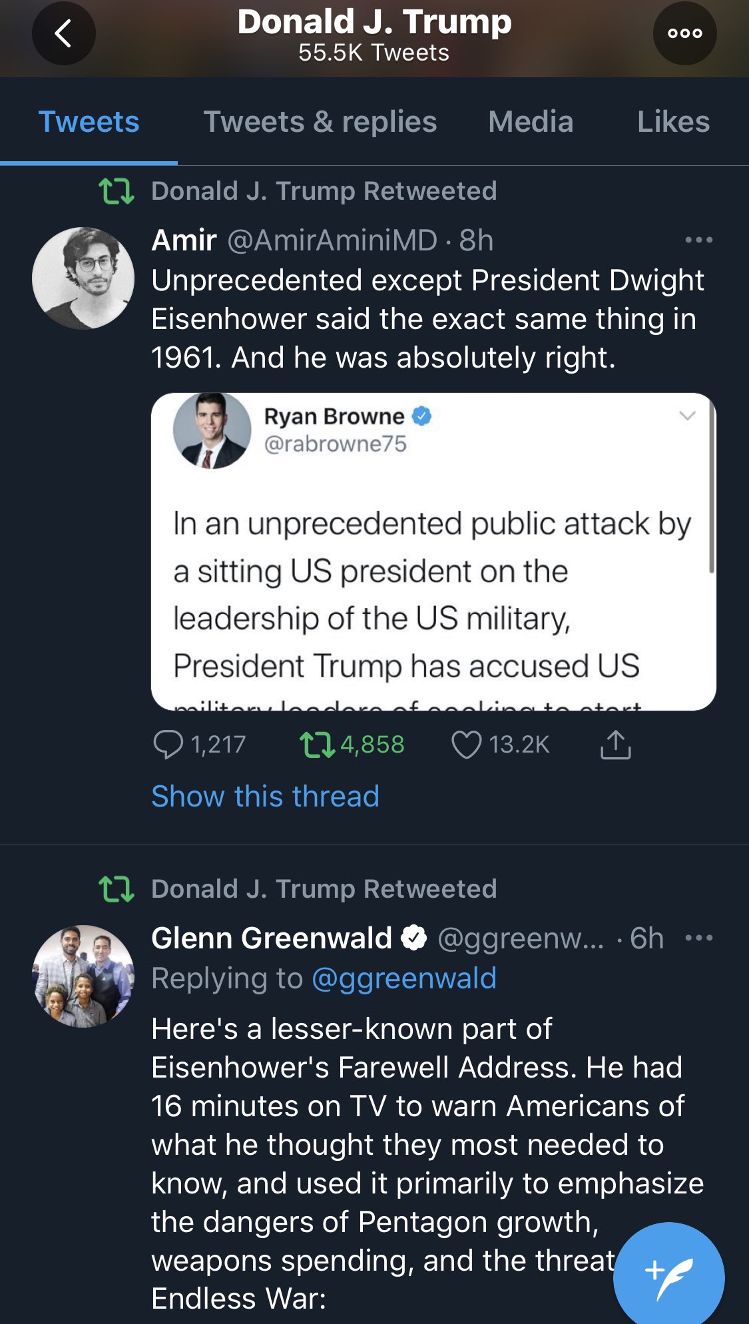Viewport: 749px width, 1324px height.
Task: Tap the back arrow button
Action: click(63, 33)
